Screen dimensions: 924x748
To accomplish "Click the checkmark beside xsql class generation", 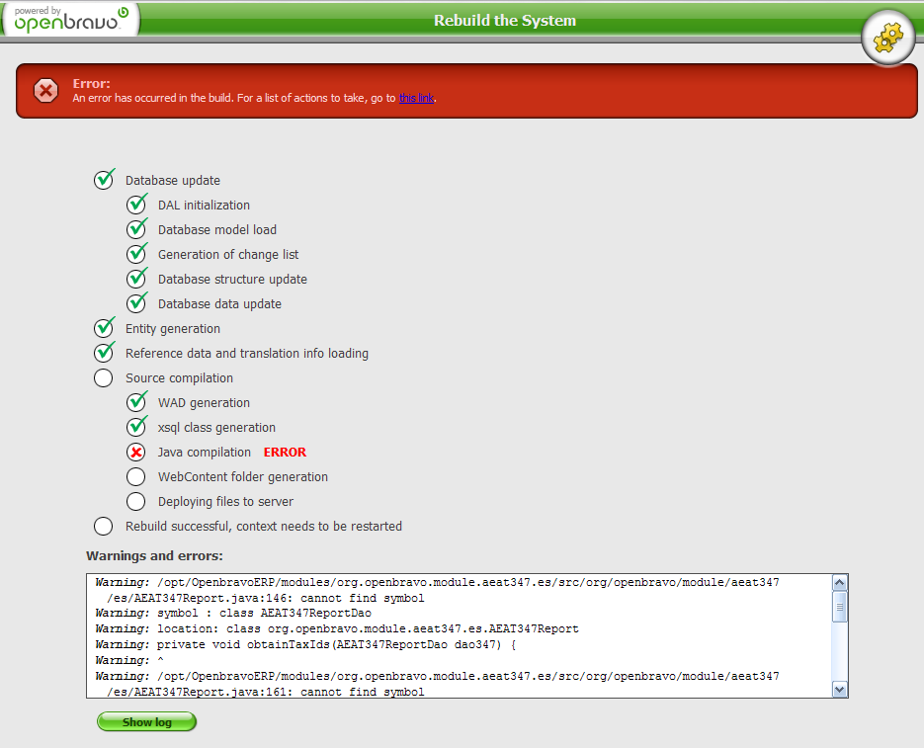I will point(136,427).
